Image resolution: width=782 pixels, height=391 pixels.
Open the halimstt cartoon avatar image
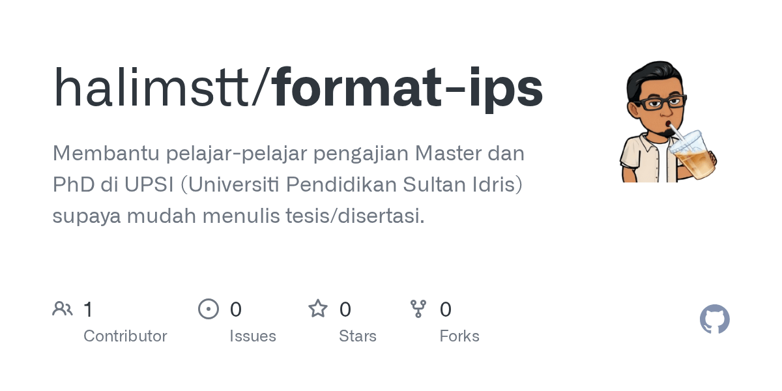click(x=668, y=122)
